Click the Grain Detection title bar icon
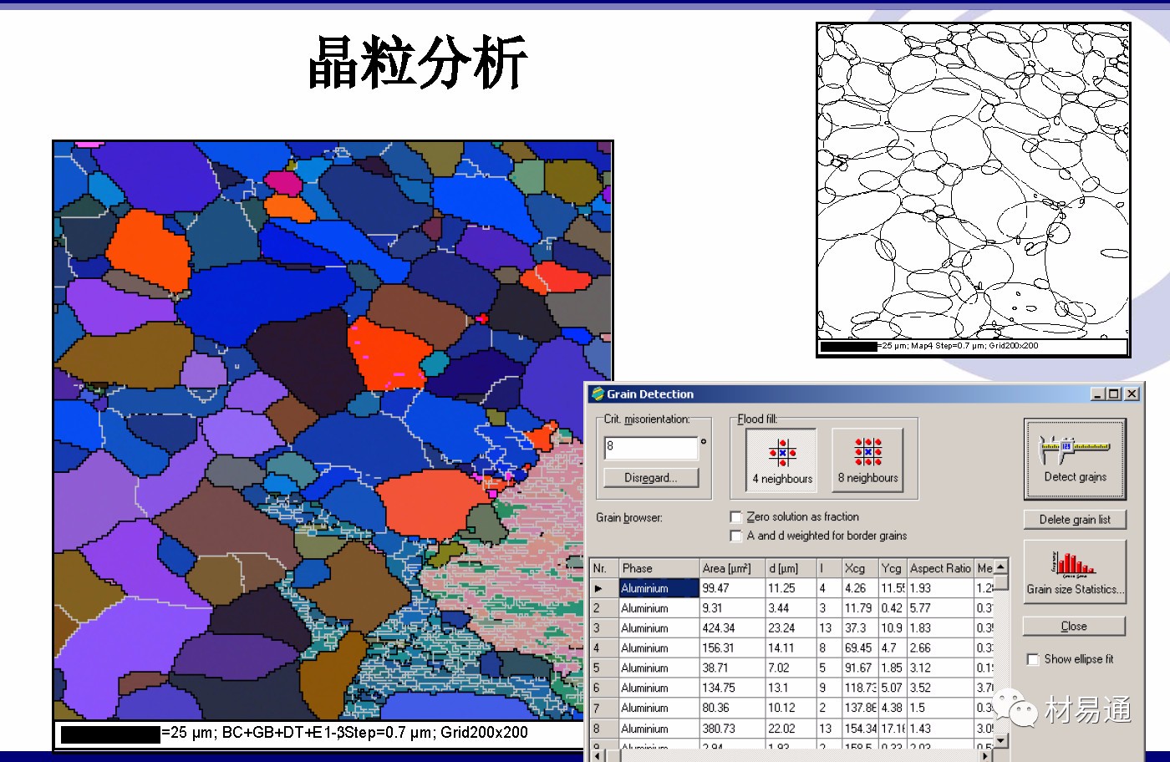The width and height of the screenshot is (1170, 762). (x=598, y=394)
